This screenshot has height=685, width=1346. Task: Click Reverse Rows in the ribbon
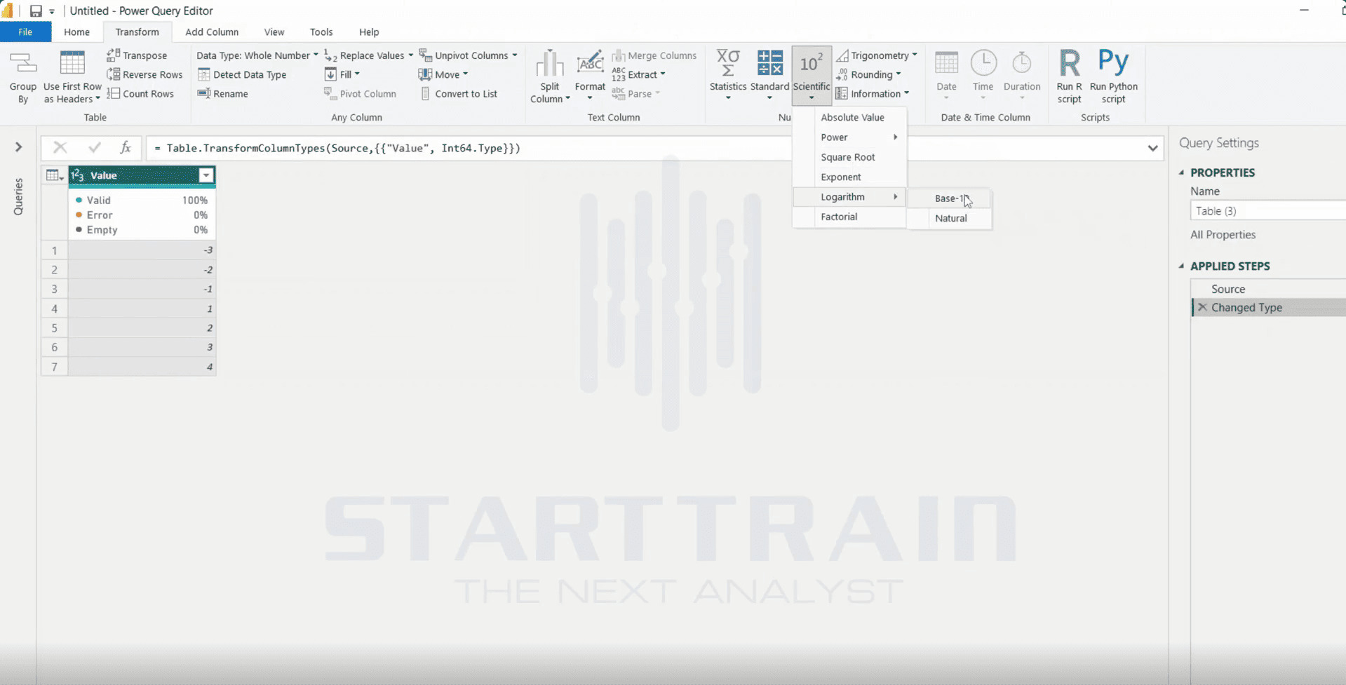pyautogui.click(x=144, y=74)
